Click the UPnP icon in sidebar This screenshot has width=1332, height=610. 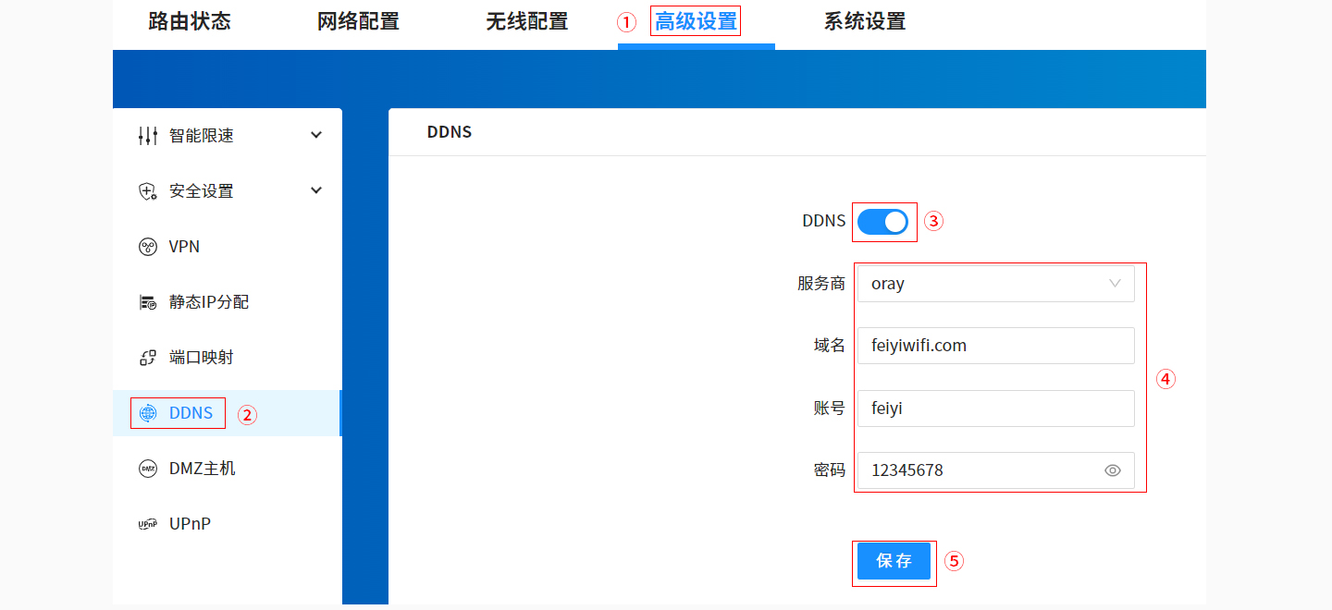click(147, 524)
